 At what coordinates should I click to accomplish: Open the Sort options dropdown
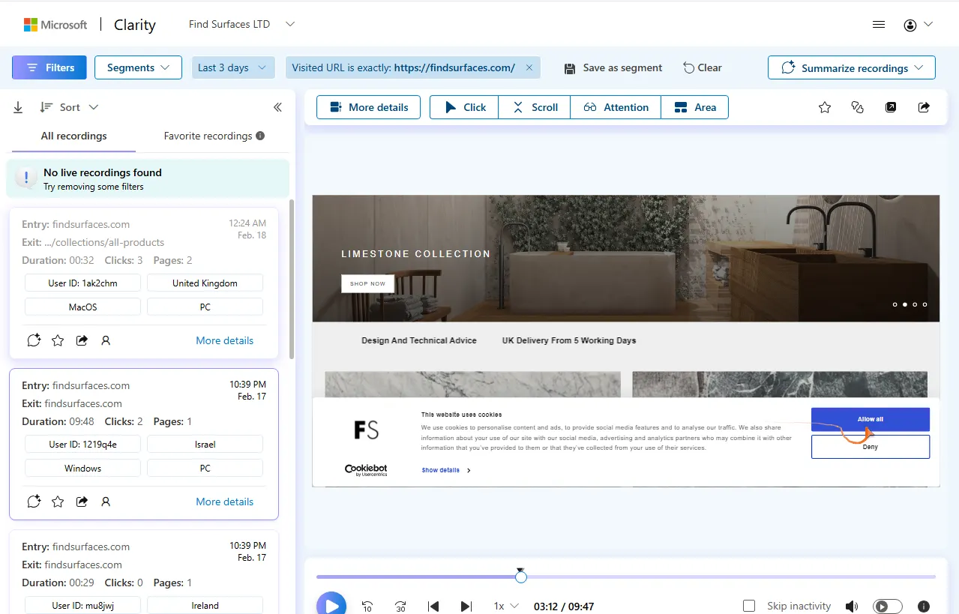[69, 107]
